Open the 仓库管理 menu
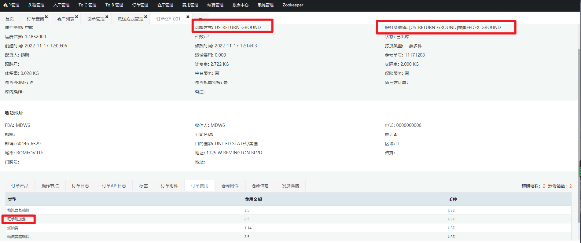This screenshot has height=243, width=581. click(x=165, y=5)
